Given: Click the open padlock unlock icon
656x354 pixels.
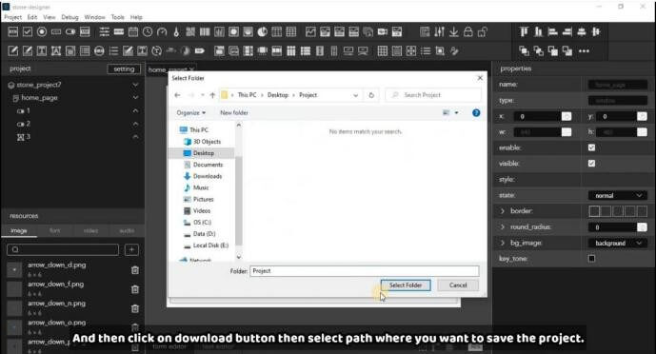Looking at the screenshot, I should [x=483, y=31].
